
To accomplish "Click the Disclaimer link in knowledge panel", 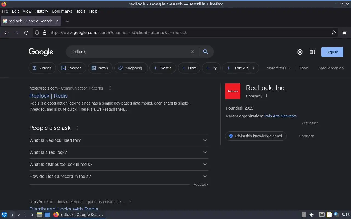I will pos(310,123).
